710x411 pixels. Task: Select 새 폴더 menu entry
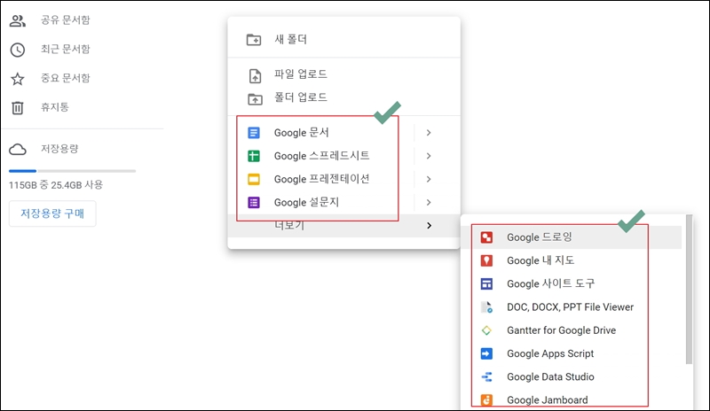pyautogui.click(x=343, y=39)
